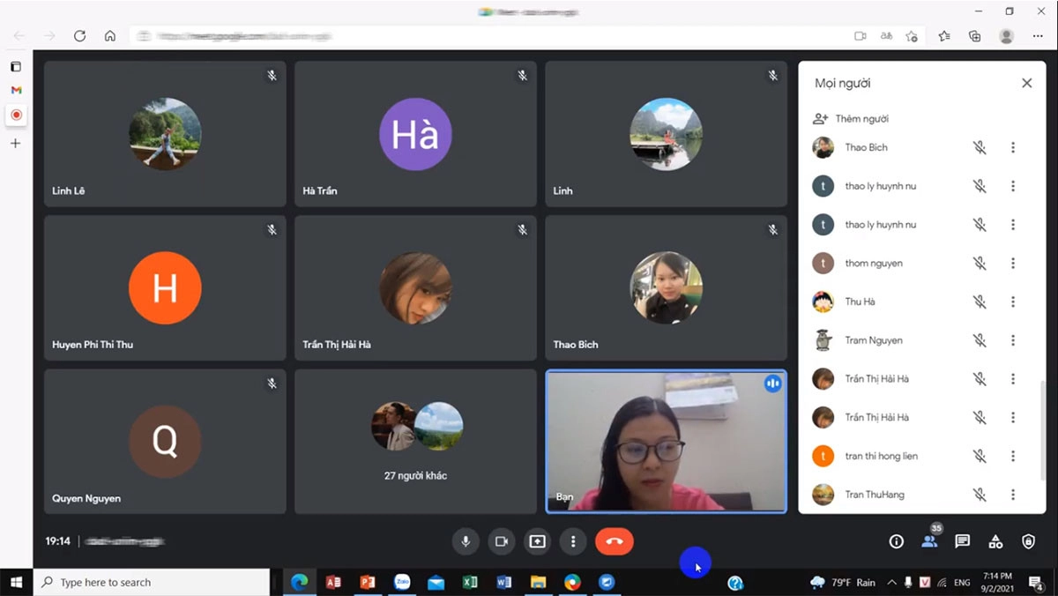The image size is (1058, 596).
Task: Open the chat messages panel
Action: coord(962,541)
